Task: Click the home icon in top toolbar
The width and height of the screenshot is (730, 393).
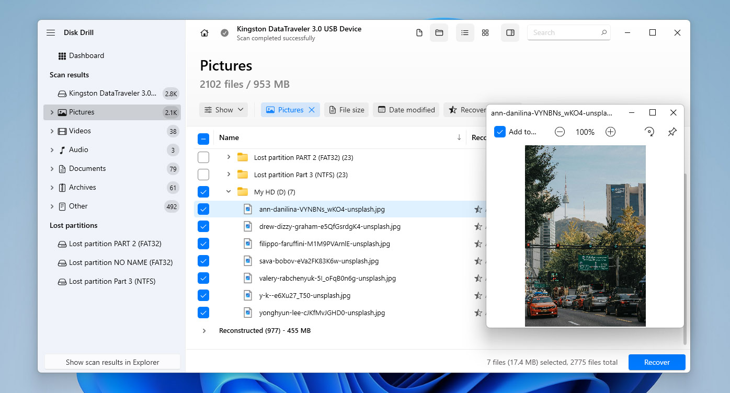Action: [x=204, y=33]
